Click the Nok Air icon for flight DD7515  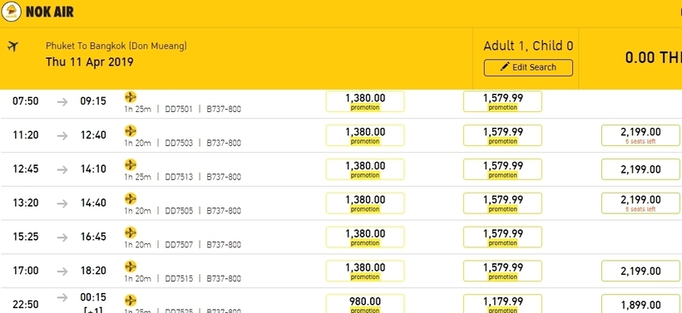click(x=131, y=267)
